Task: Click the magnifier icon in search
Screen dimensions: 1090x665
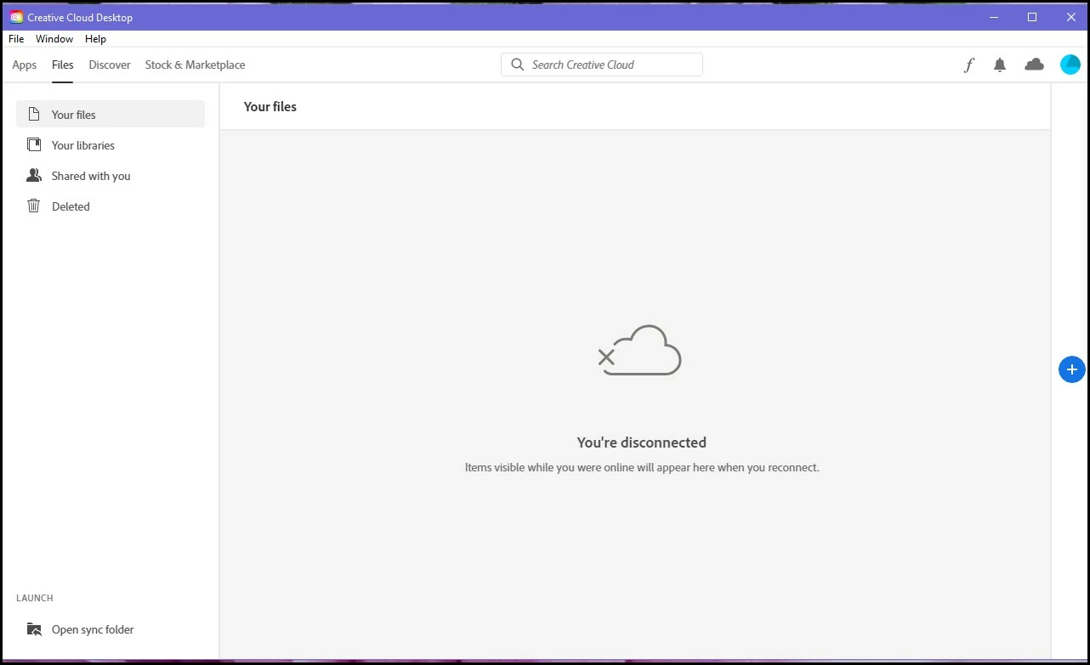Action: (x=517, y=65)
